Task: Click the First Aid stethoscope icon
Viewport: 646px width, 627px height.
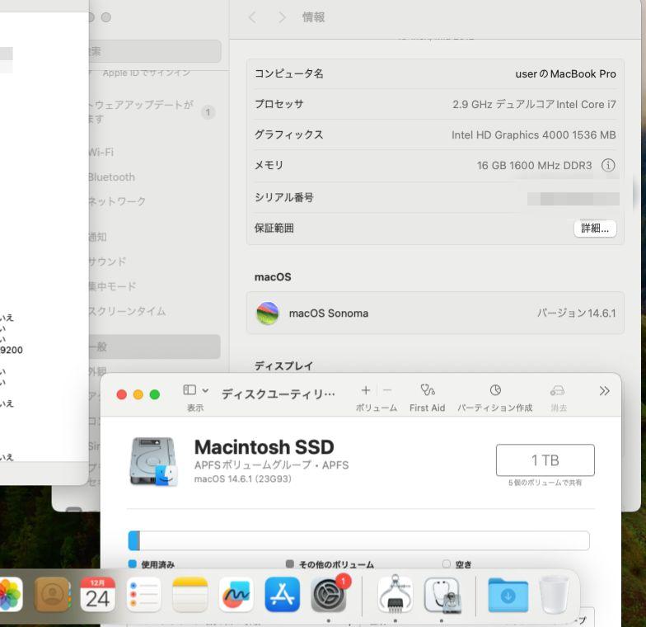Action: (x=427, y=389)
